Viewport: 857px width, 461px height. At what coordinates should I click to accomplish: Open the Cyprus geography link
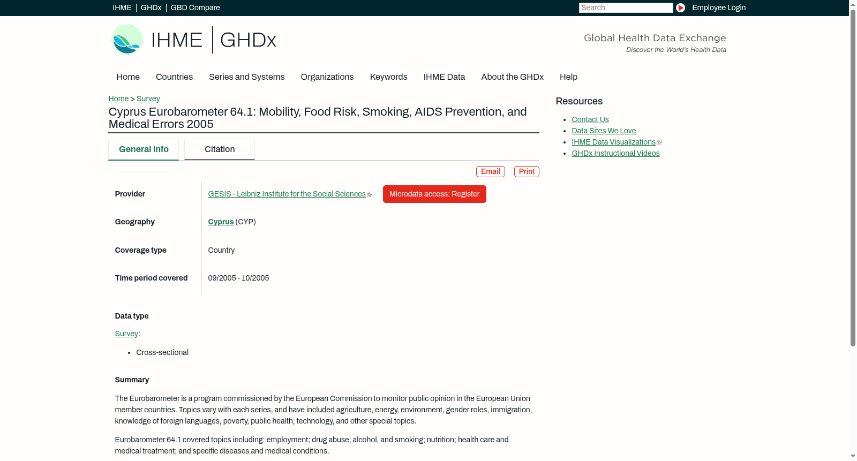tap(221, 222)
